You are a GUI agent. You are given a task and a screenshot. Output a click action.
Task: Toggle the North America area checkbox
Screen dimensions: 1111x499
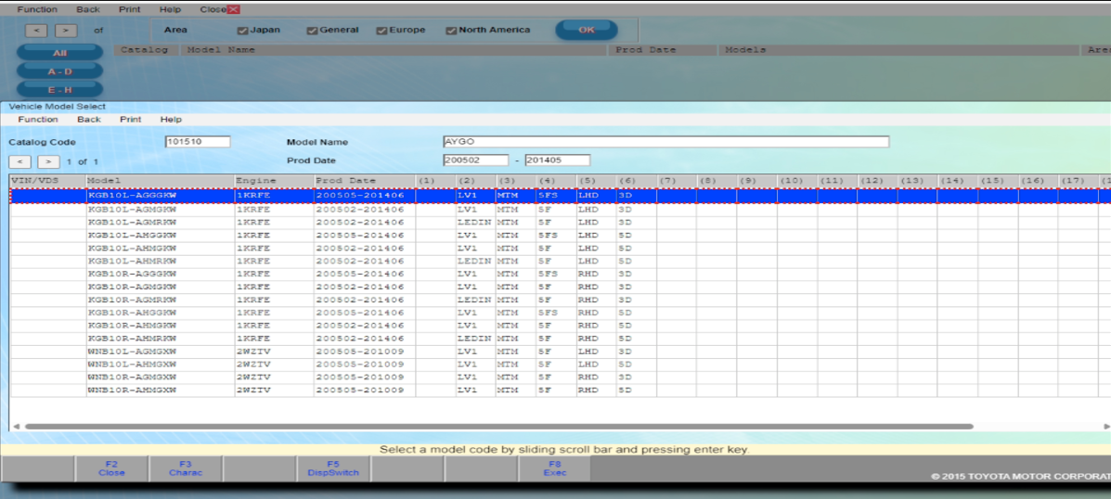coord(451,31)
